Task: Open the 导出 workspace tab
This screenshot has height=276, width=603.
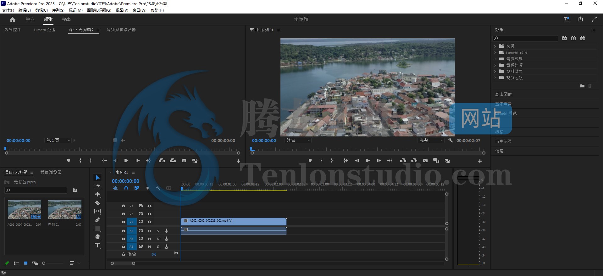Action: click(66, 19)
